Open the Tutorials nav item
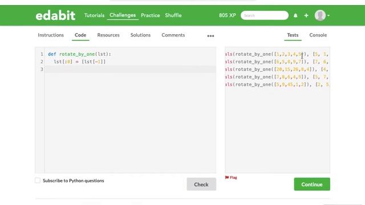365x205 pixels. click(x=94, y=15)
